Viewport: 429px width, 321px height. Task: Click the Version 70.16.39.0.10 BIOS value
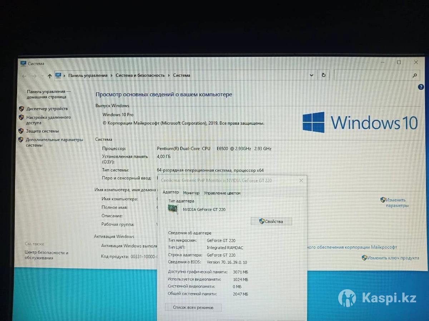click(227, 262)
